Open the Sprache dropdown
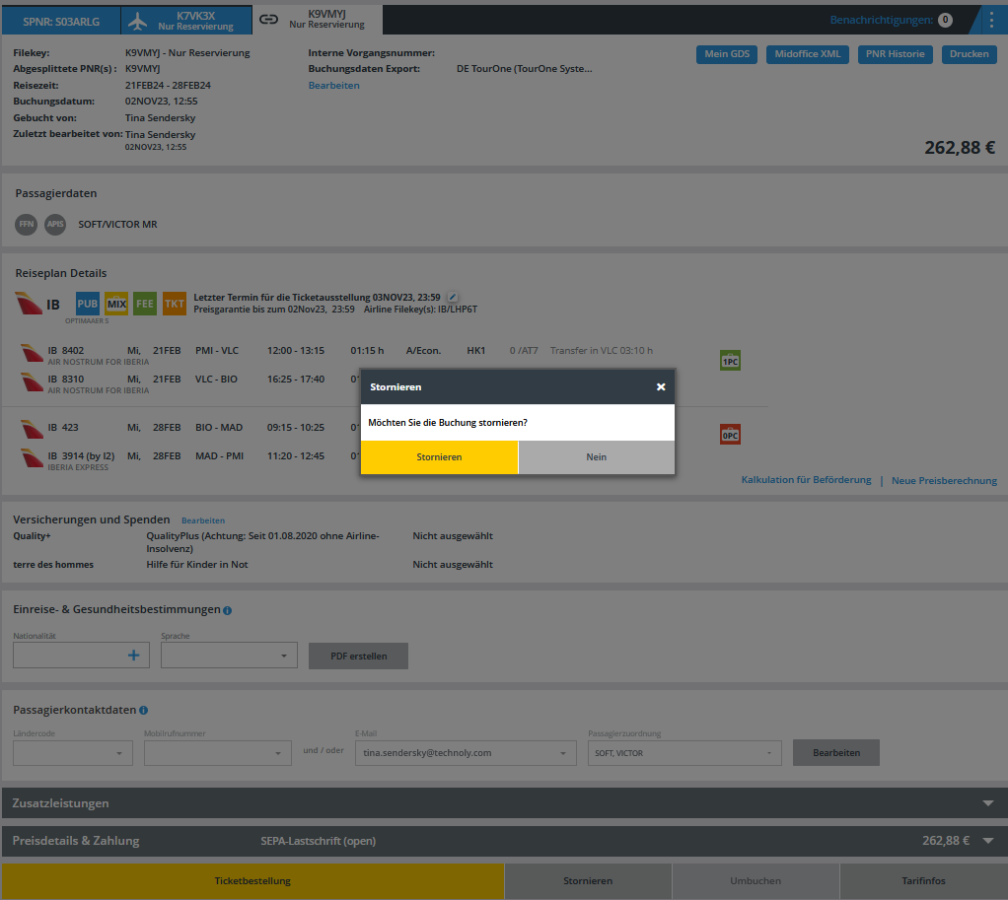This screenshot has width=1008, height=900. pyautogui.click(x=229, y=656)
